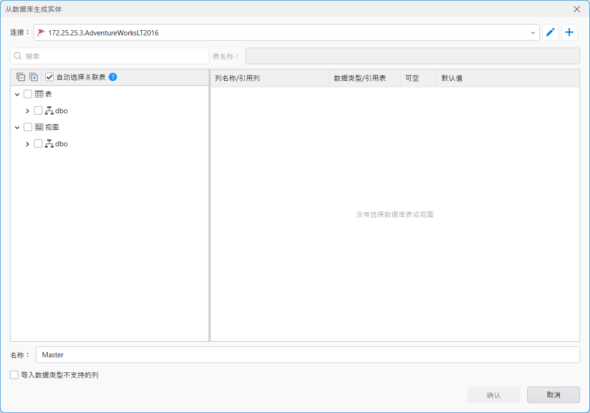Check the checkbox next to 表
This screenshot has width=590, height=413.
(27, 93)
